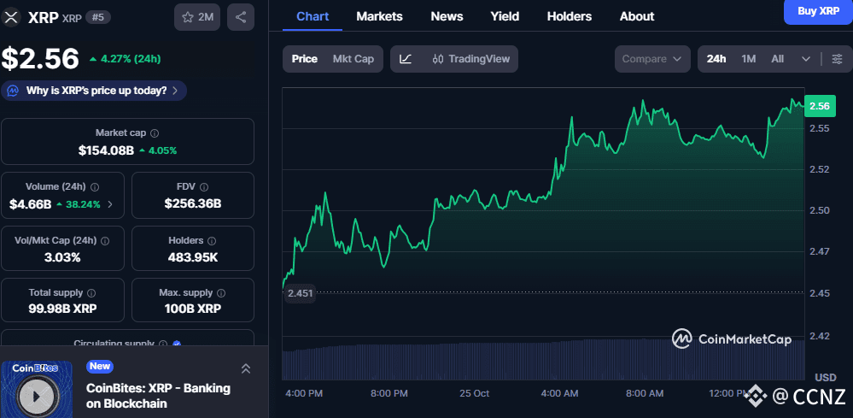Switch to line chart view icon
Image resolution: width=853 pixels, height=418 pixels.
pos(406,59)
